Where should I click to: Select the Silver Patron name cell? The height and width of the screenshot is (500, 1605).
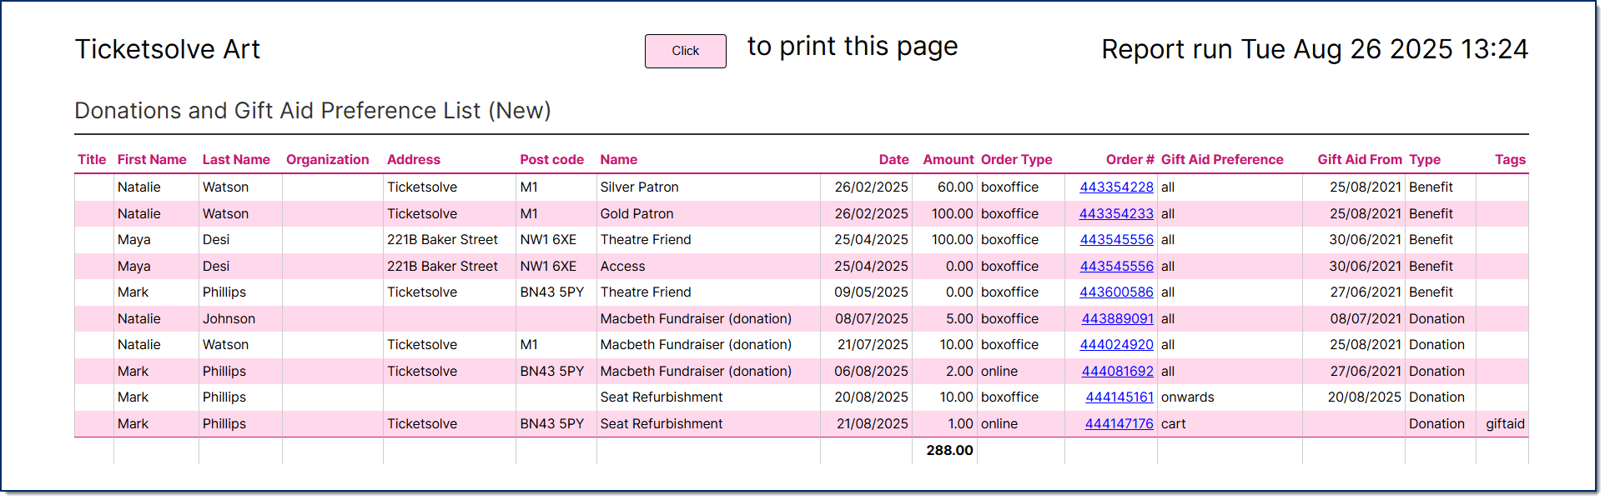point(708,187)
